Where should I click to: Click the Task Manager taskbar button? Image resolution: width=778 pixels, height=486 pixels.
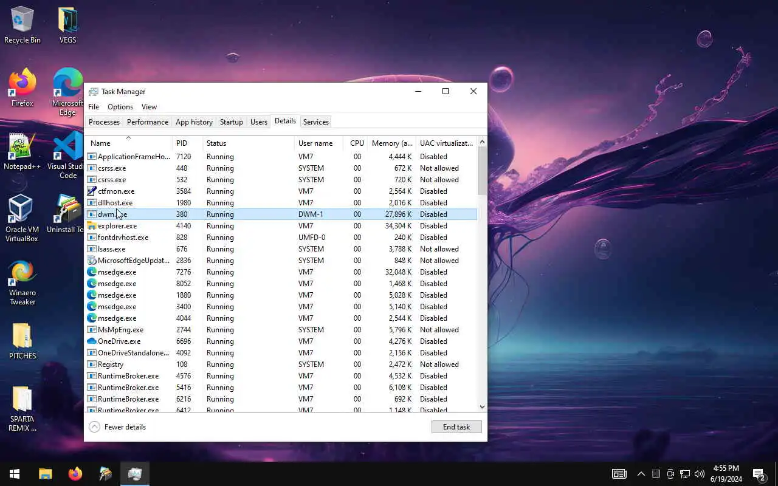click(135, 474)
